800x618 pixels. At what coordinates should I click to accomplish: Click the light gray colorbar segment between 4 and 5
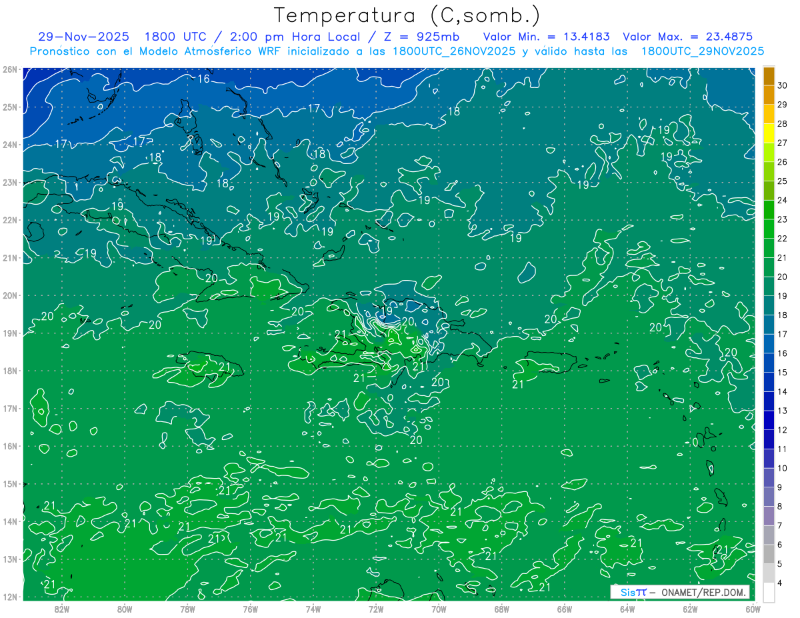(769, 573)
